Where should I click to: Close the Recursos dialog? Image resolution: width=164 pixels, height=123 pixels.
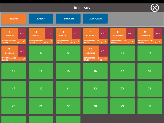(154, 8)
